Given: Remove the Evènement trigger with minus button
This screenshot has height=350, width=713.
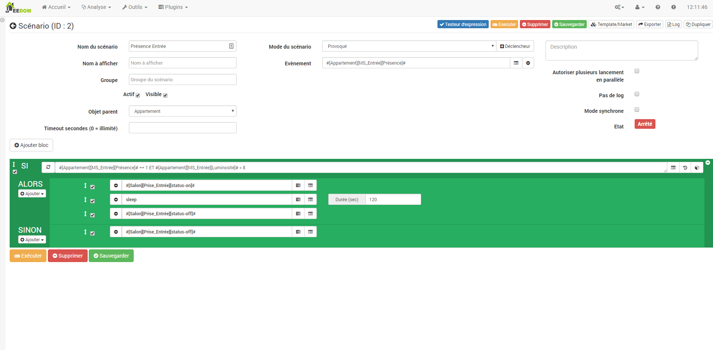Looking at the screenshot, I should pos(528,63).
